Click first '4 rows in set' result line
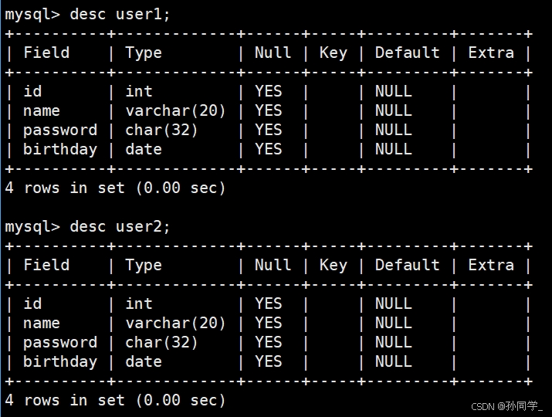This screenshot has width=552, height=417. pos(115,188)
